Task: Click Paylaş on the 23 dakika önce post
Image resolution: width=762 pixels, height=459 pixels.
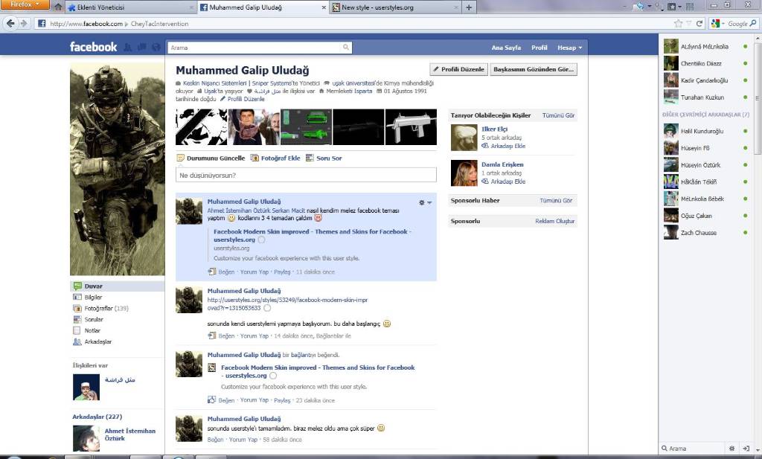Action: 282,400
